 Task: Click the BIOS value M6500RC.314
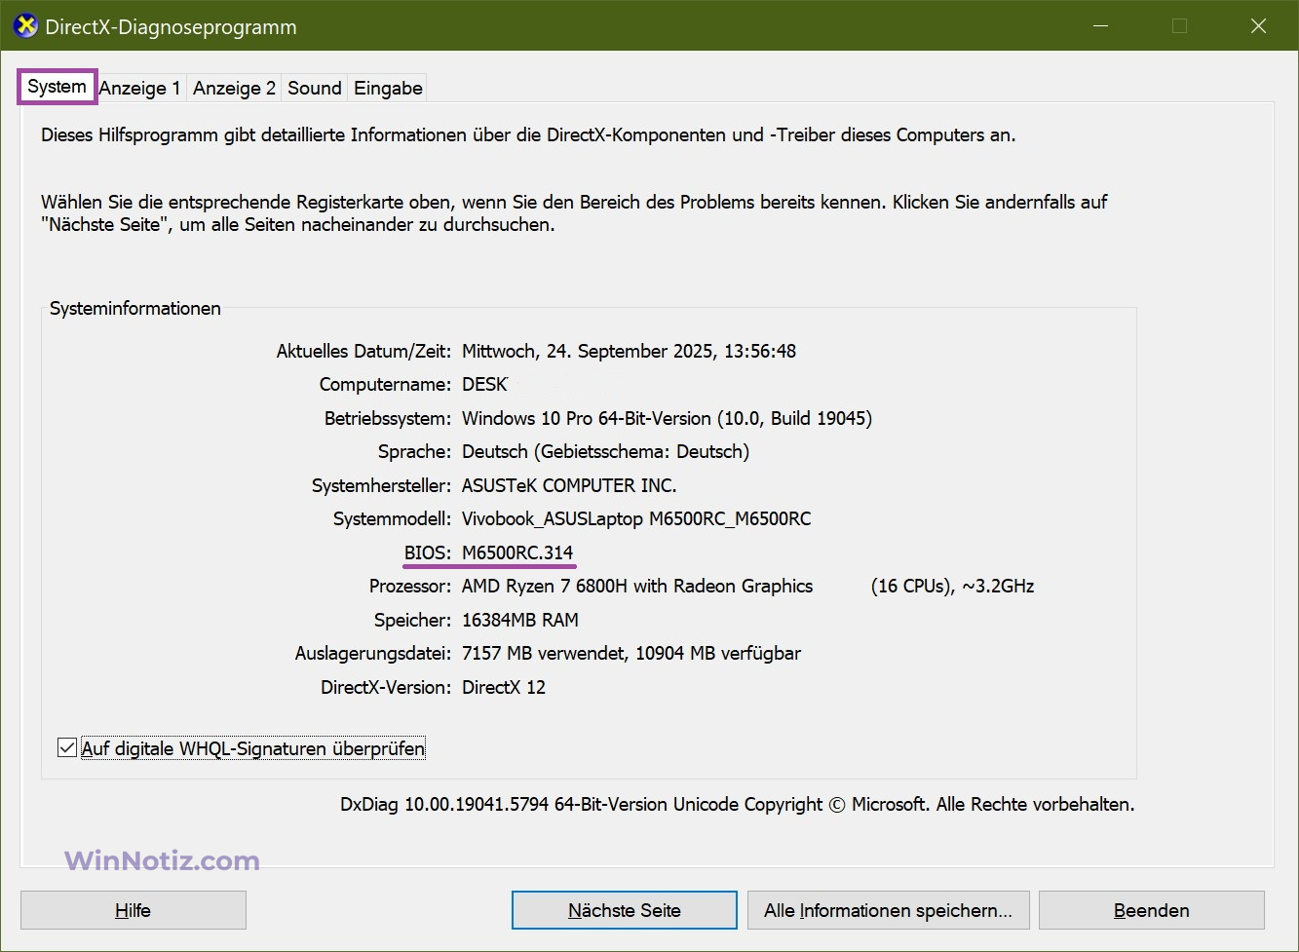517,552
